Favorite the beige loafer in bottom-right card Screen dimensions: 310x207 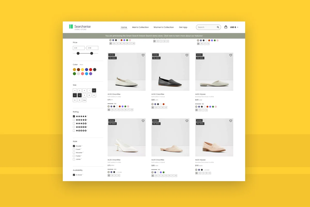click(x=231, y=121)
